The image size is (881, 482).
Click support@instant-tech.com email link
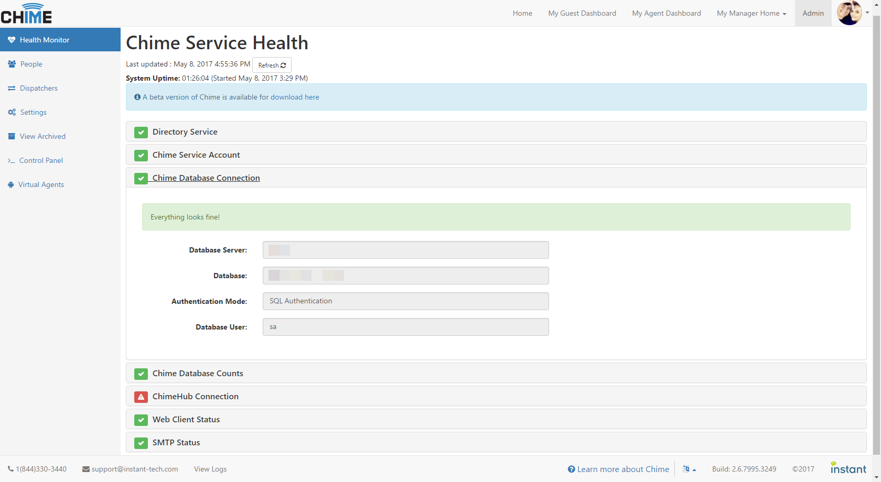tap(135, 469)
